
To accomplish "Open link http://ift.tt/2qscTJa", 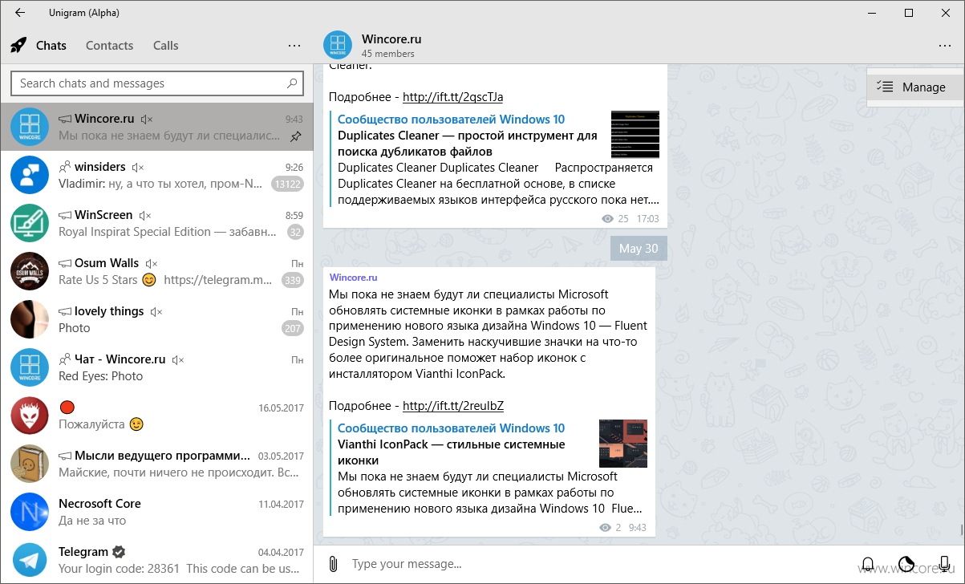I will pos(453,97).
